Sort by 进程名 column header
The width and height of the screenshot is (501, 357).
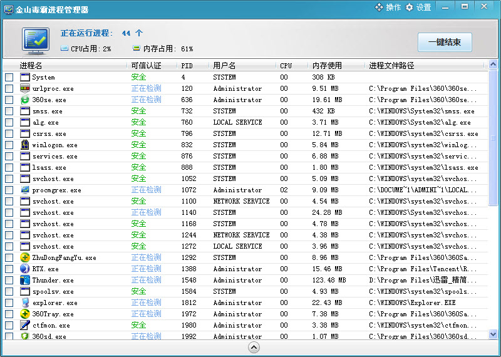click(x=31, y=66)
